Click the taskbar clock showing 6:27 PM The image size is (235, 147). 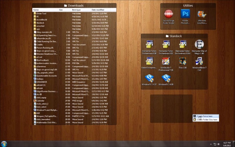pyautogui.click(x=227, y=144)
